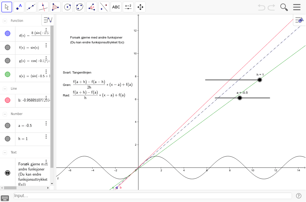Open the more options for d(x)
Image resolution: width=306 pixels, height=202 pixels.
(x=46, y=30)
